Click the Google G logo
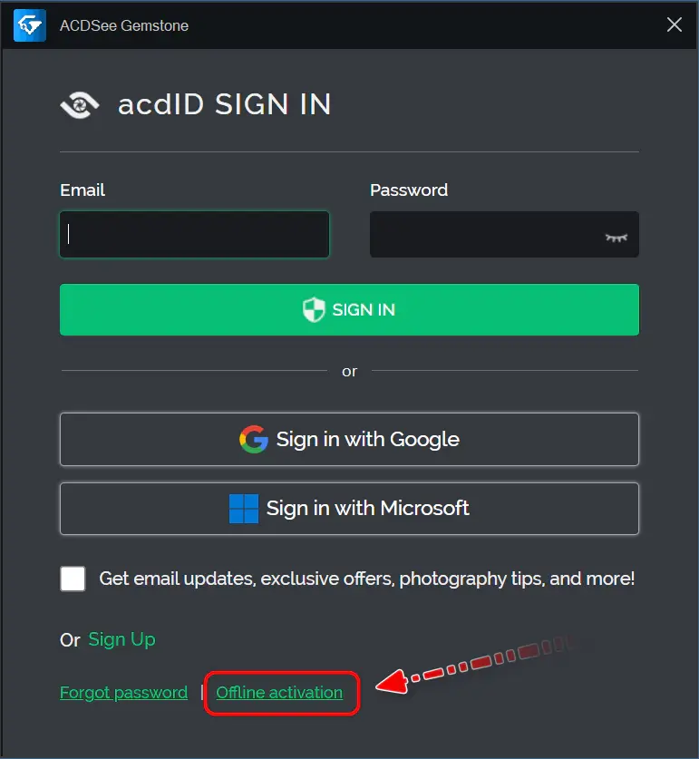Viewport: 699px width, 759px height. 254,439
